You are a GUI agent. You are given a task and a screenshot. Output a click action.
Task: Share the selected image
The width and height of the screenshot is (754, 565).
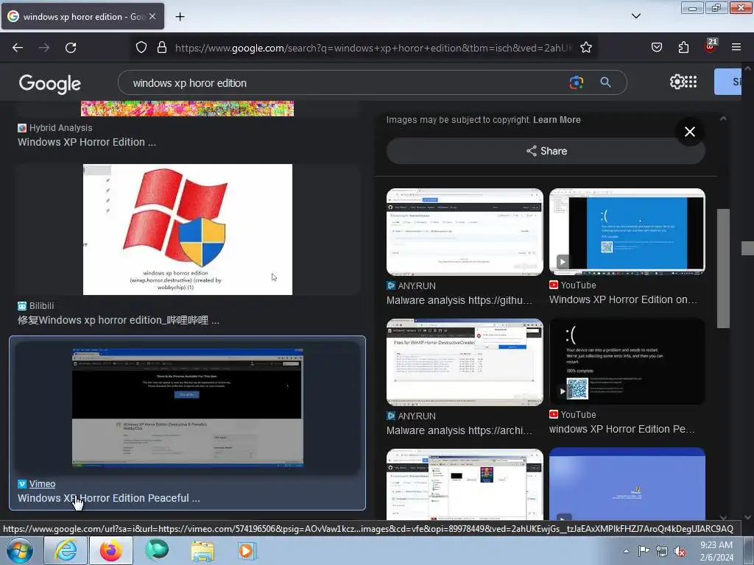(546, 151)
